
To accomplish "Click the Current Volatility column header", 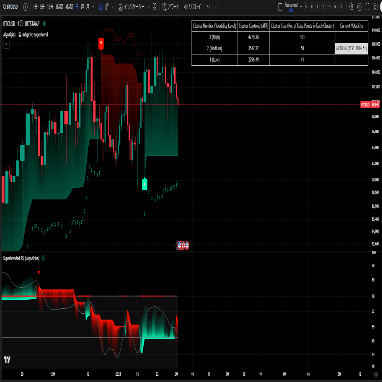I will (351, 26).
